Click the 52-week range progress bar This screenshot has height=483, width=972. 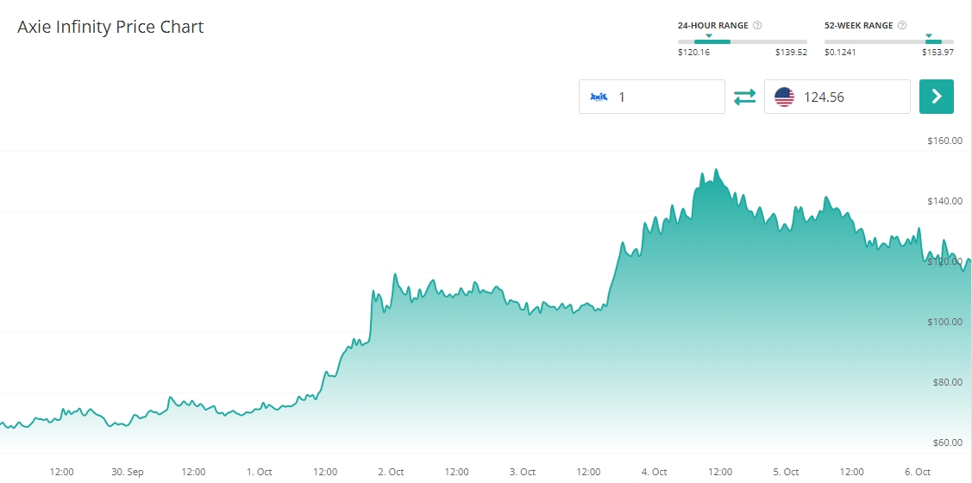click(888, 41)
